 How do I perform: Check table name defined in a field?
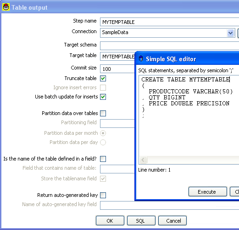pos(103,159)
